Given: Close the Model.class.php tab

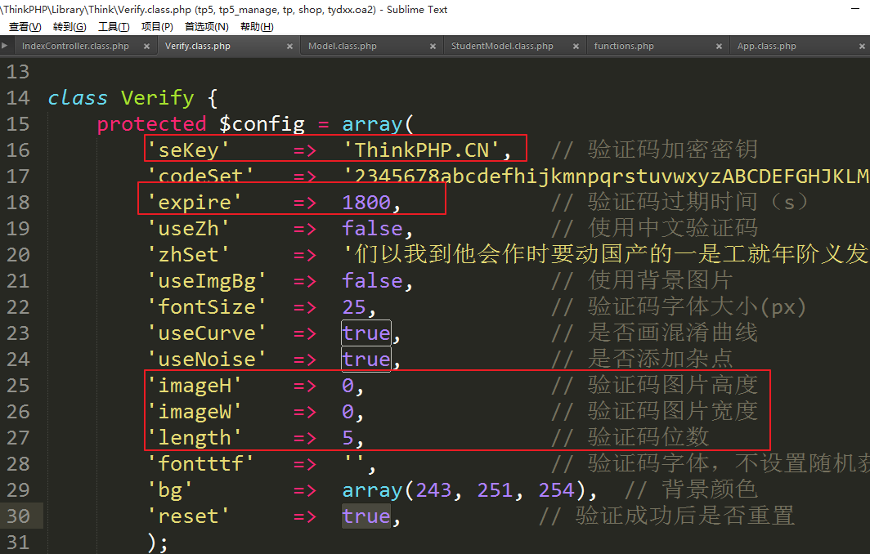Looking at the screenshot, I should pyautogui.click(x=433, y=47).
